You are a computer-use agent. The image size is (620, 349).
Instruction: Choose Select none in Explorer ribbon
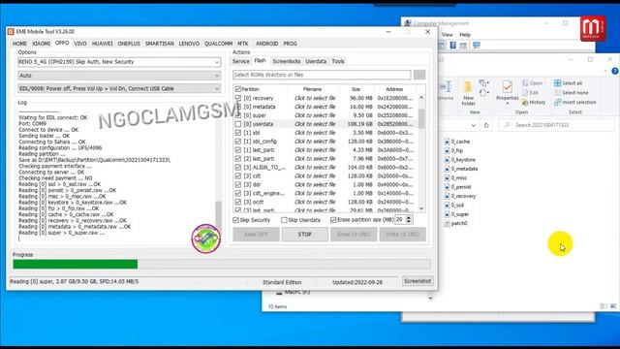[x=571, y=93]
